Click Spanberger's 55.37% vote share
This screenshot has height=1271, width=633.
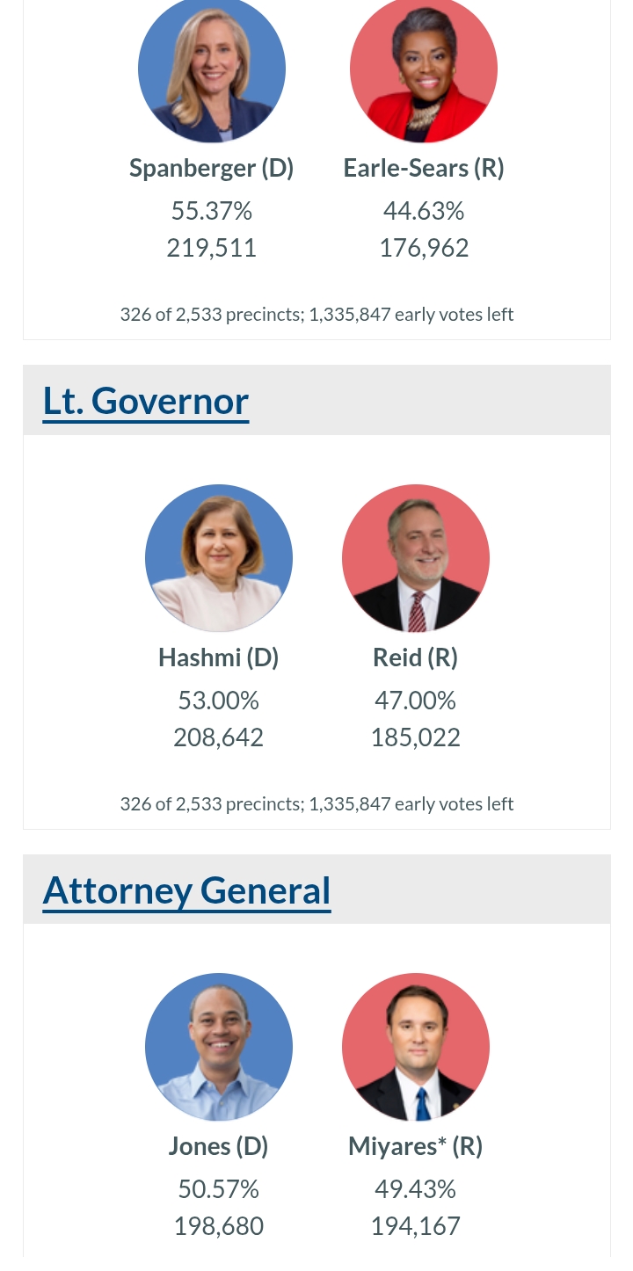pos(212,211)
